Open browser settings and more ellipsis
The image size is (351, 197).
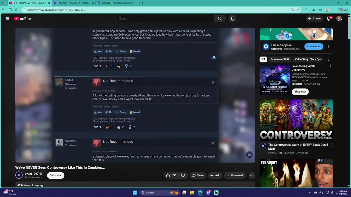pos(333,10)
